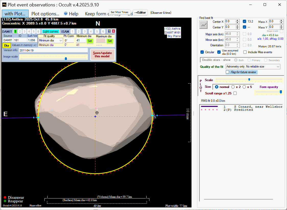Click the blue question mark help icon
The height and width of the screenshot is (210, 287).
[x=109, y=31]
